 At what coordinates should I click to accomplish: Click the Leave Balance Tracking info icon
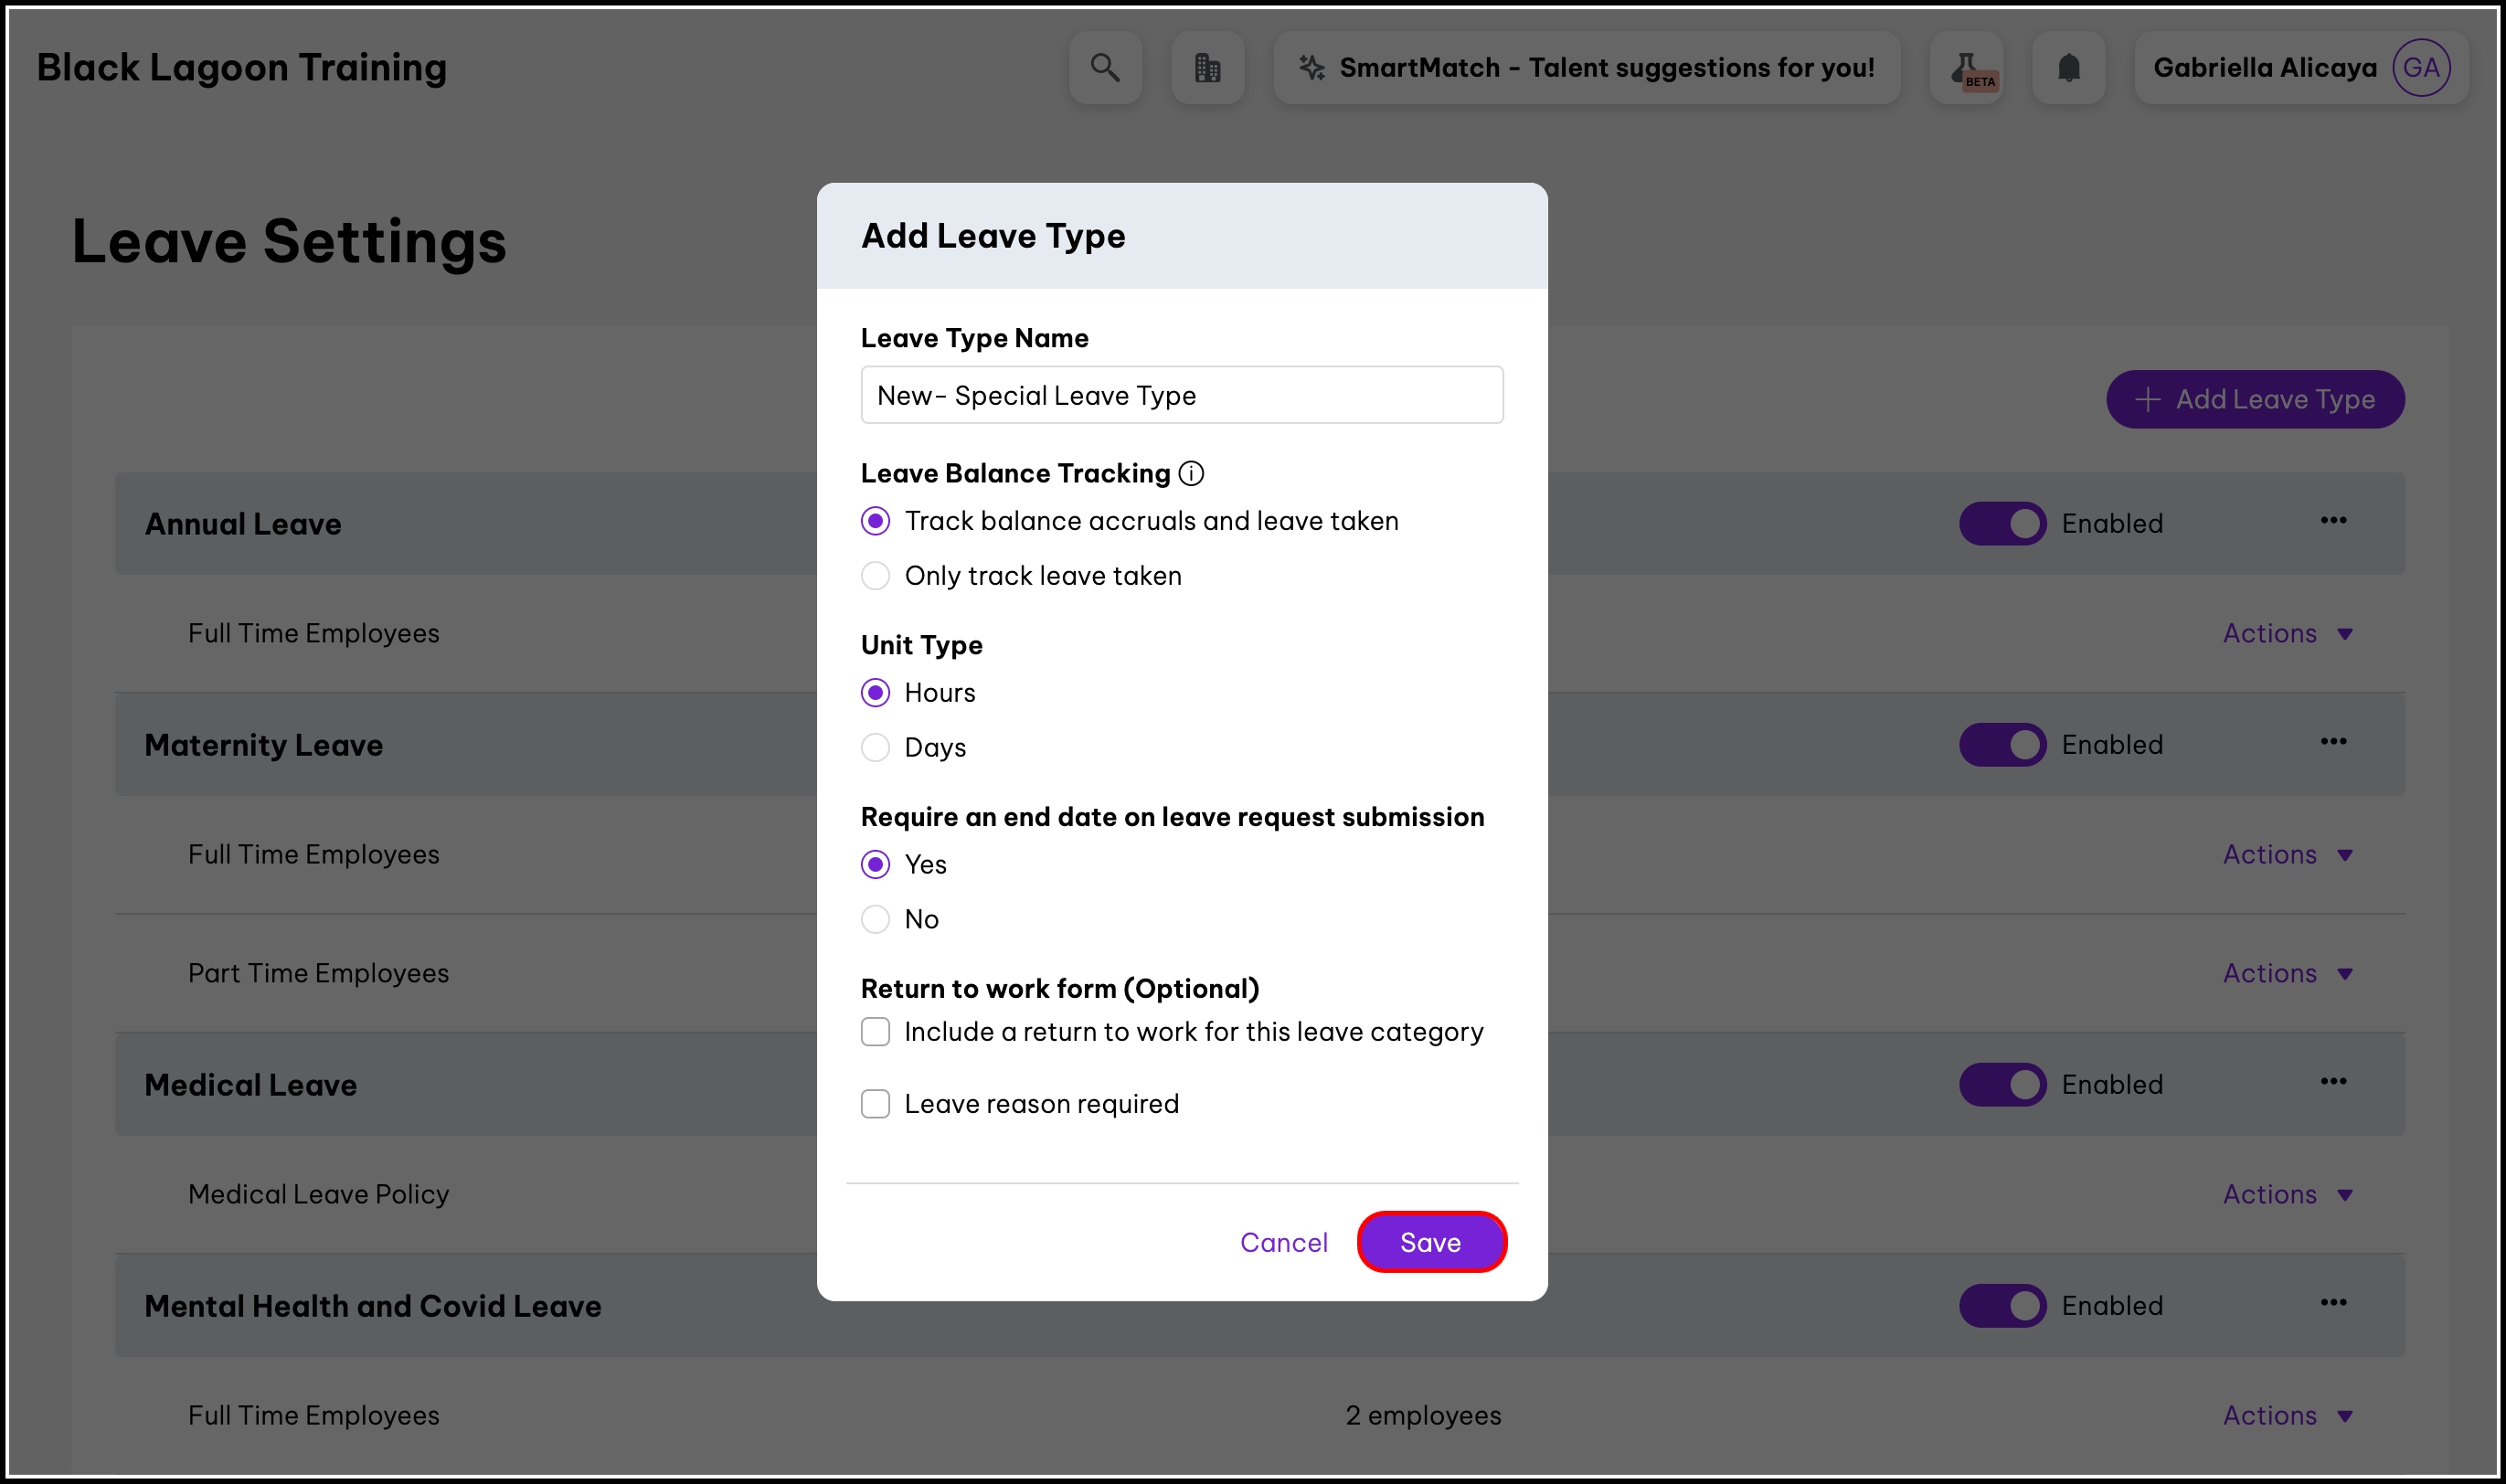[x=1190, y=473]
